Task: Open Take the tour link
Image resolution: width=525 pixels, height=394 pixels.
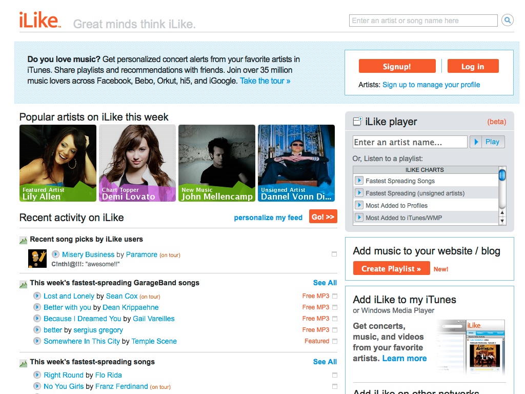Action: 265,81
